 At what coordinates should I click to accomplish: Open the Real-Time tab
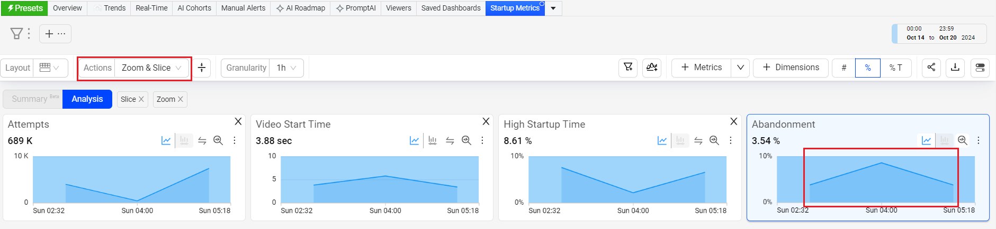[151, 8]
